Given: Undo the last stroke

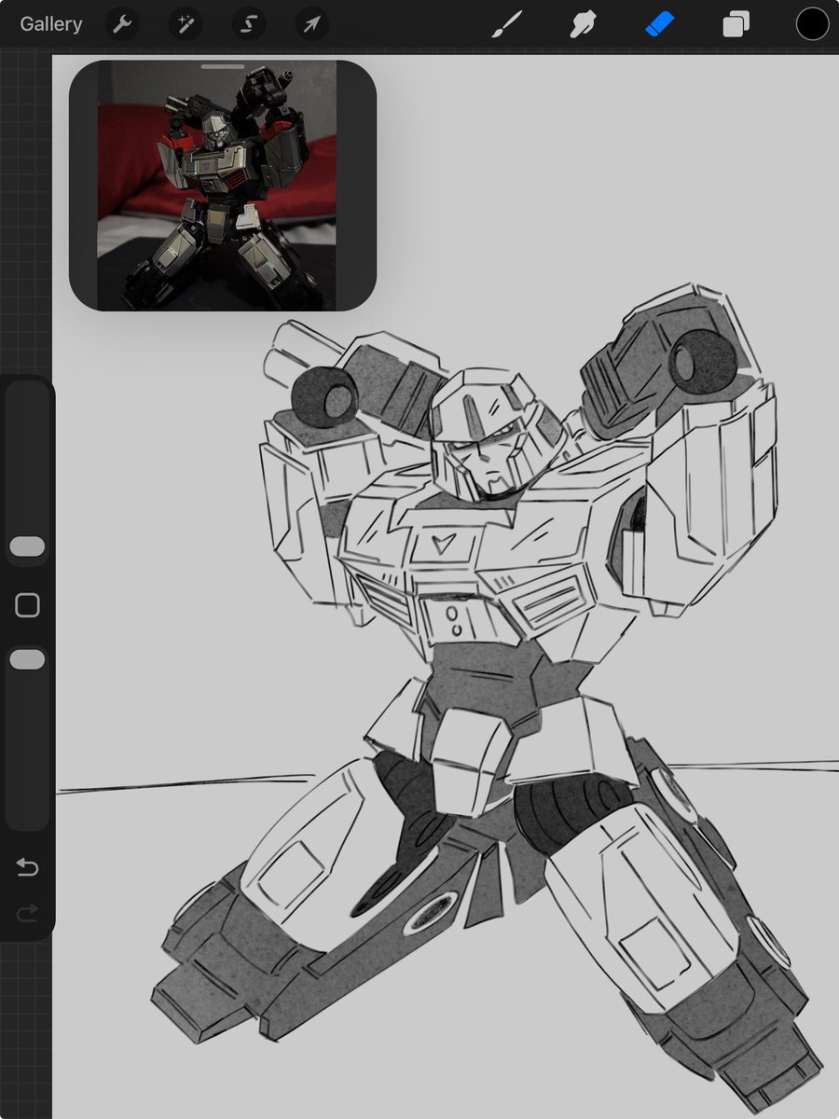Looking at the screenshot, I should pos(27,867).
